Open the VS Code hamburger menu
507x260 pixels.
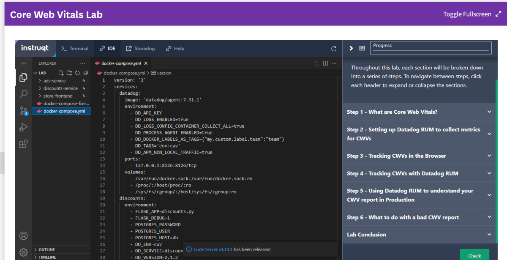pos(24,63)
